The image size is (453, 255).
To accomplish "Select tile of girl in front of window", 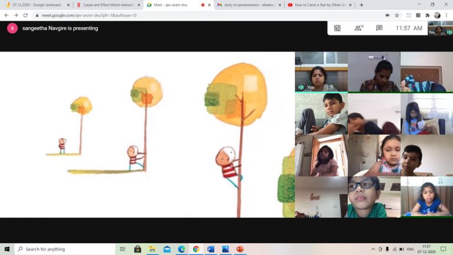I will 426,114.
